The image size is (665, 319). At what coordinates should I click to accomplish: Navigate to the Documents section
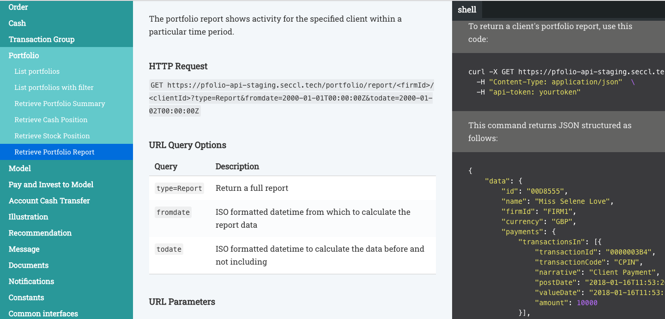29,265
